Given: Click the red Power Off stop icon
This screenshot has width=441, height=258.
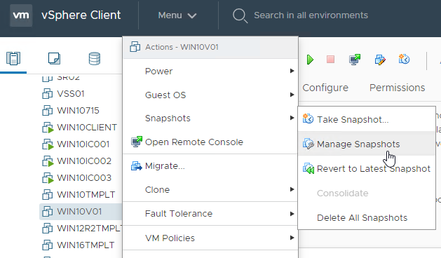Looking at the screenshot, I should tap(330, 60).
